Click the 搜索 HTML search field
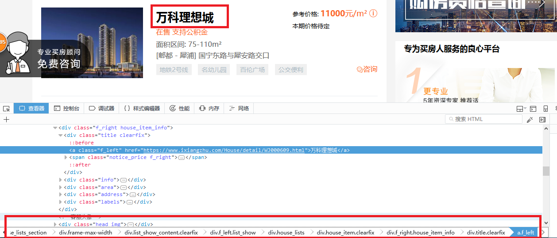Viewport: 557px width, 238px height. pyautogui.click(x=484, y=119)
